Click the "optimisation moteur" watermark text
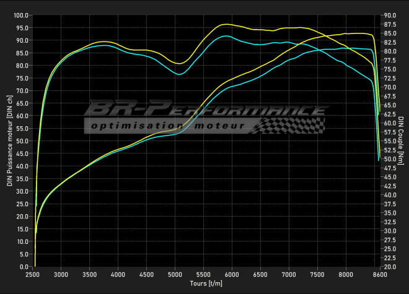Screen dimensions: 409x294 click(x=166, y=126)
